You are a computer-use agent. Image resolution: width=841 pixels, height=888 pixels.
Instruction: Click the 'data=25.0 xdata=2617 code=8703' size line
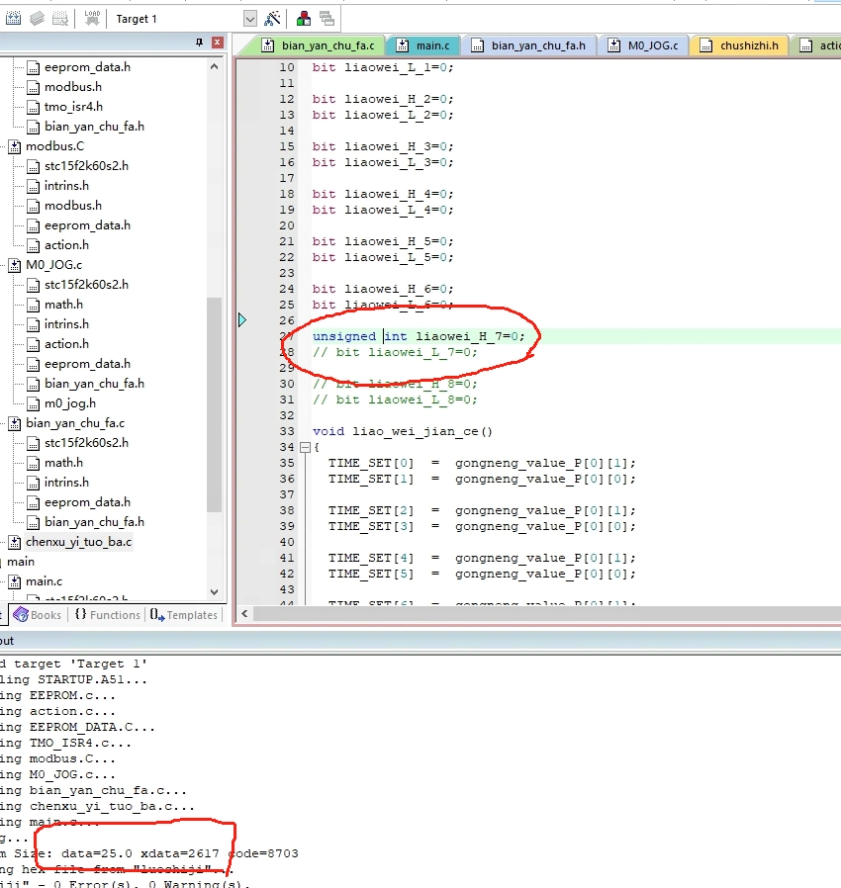click(180, 853)
